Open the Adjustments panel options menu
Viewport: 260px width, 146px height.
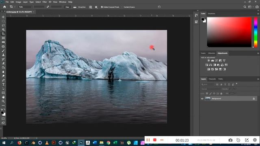pos(258,53)
